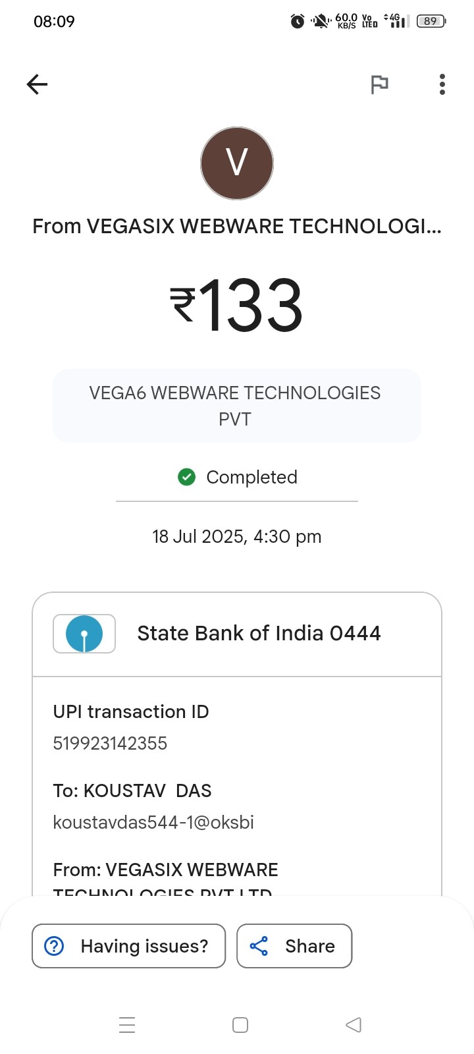Tap the green Completed checkmark icon
This screenshot has width=474, height=1054.
(x=187, y=477)
